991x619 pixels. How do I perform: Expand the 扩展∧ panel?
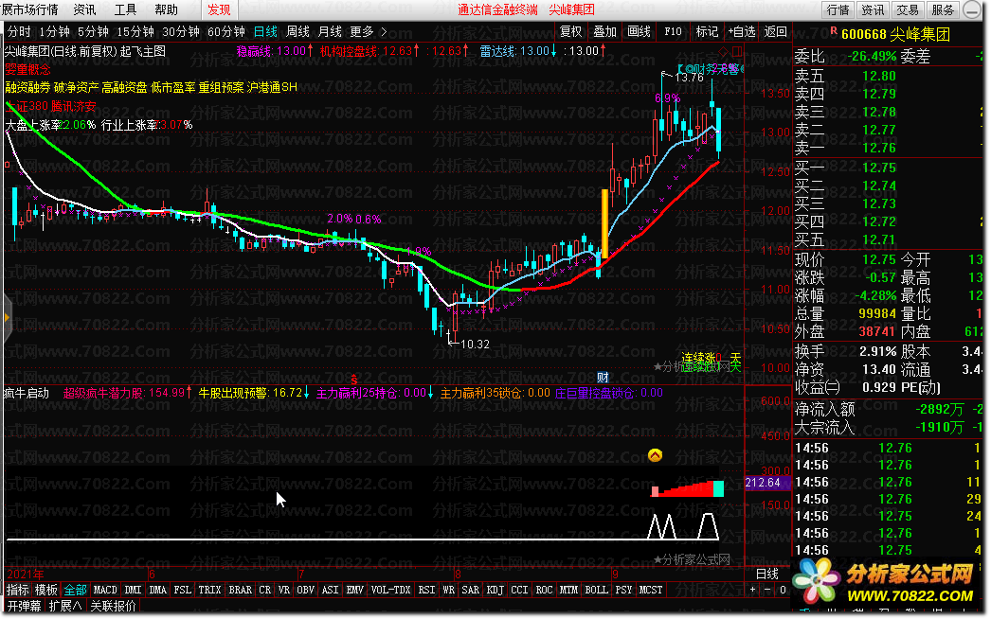pyautogui.click(x=65, y=607)
